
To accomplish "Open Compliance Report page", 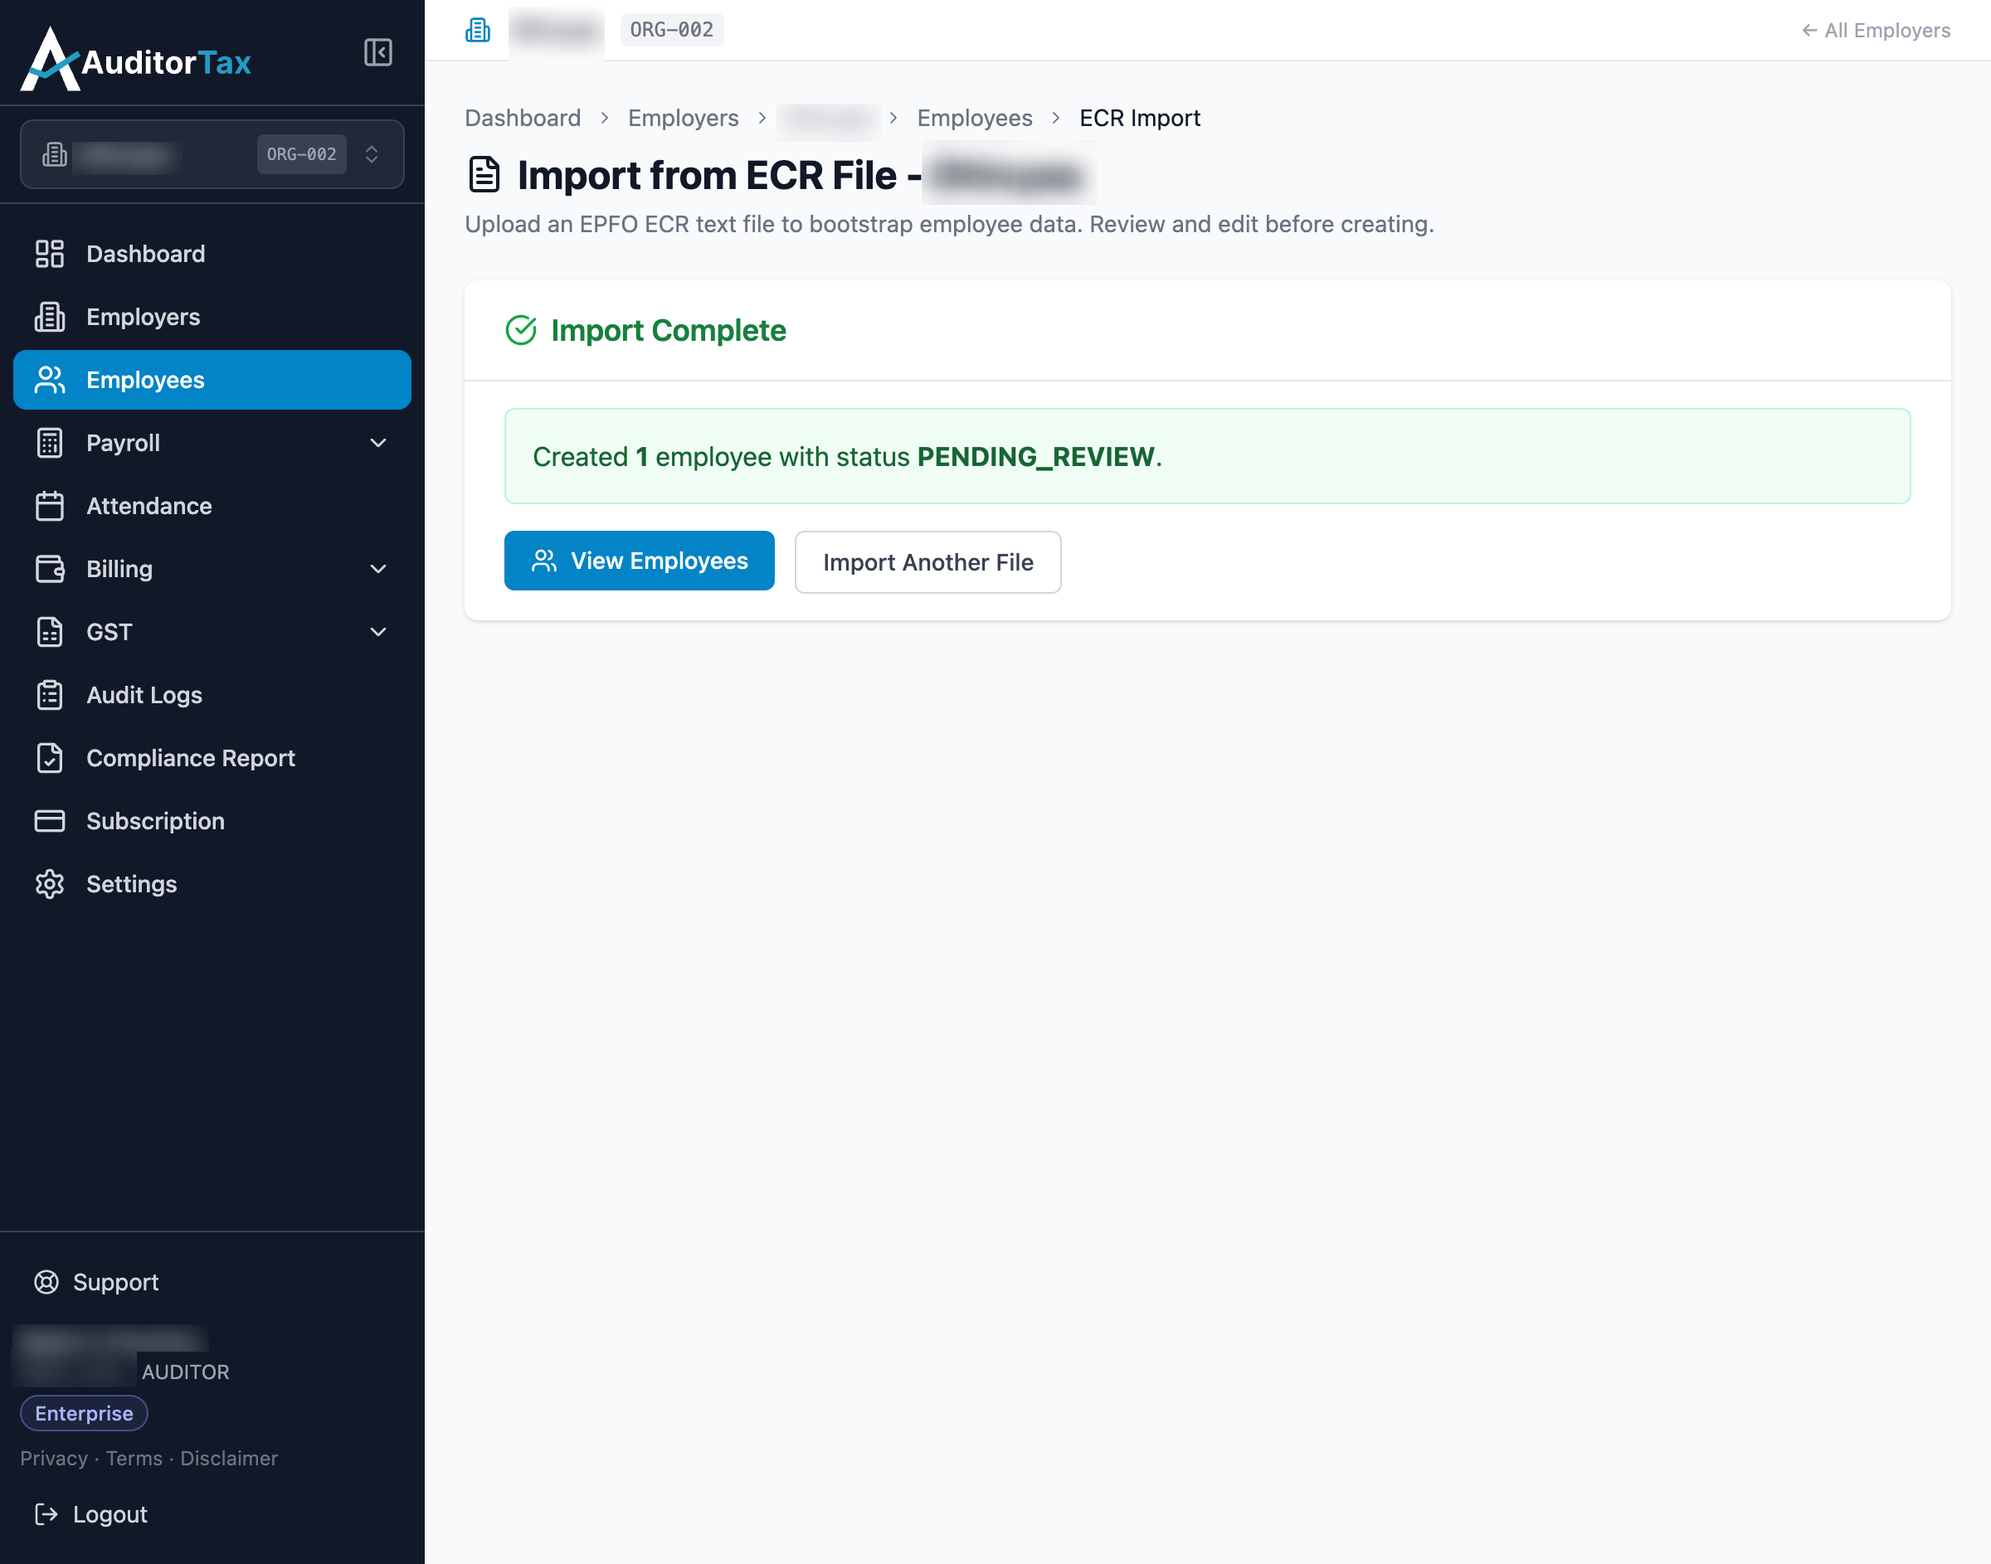I will coord(212,758).
